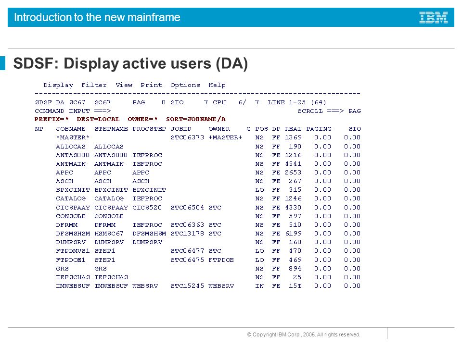Select the CONSOLE jobname
Viewport: 462px width, 346px height.
71,216
